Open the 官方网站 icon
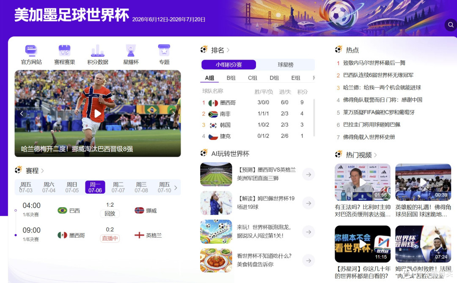This screenshot has height=283, width=457. pyautogui.click(x=31, y=51)
